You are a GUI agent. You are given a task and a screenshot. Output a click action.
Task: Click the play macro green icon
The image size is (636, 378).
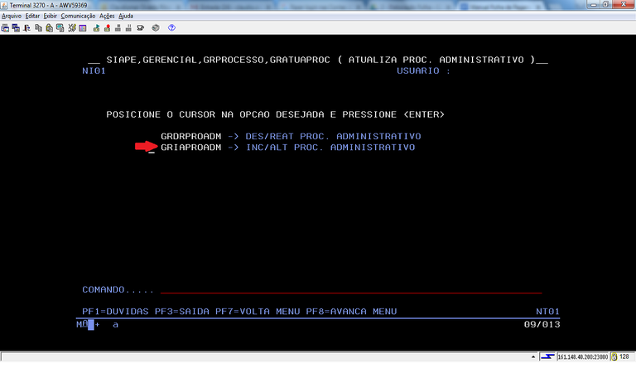click(x=96, y=28)
